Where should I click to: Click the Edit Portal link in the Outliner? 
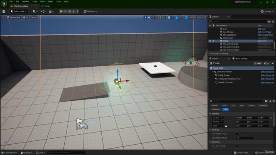click(x=262, y=41)
